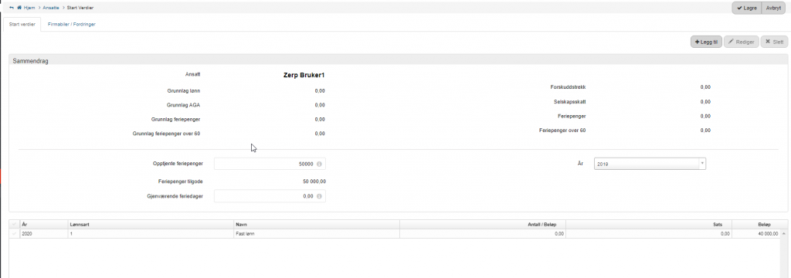Screen dimensions: 791x278
Task: Click the Gjenværende feriedager input field
Action: coord(270,196)
